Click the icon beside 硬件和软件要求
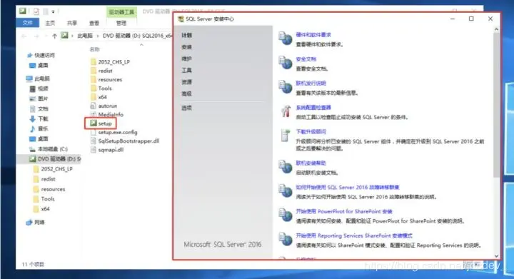This screenshot has height=279, width=514. coord(285,39)
